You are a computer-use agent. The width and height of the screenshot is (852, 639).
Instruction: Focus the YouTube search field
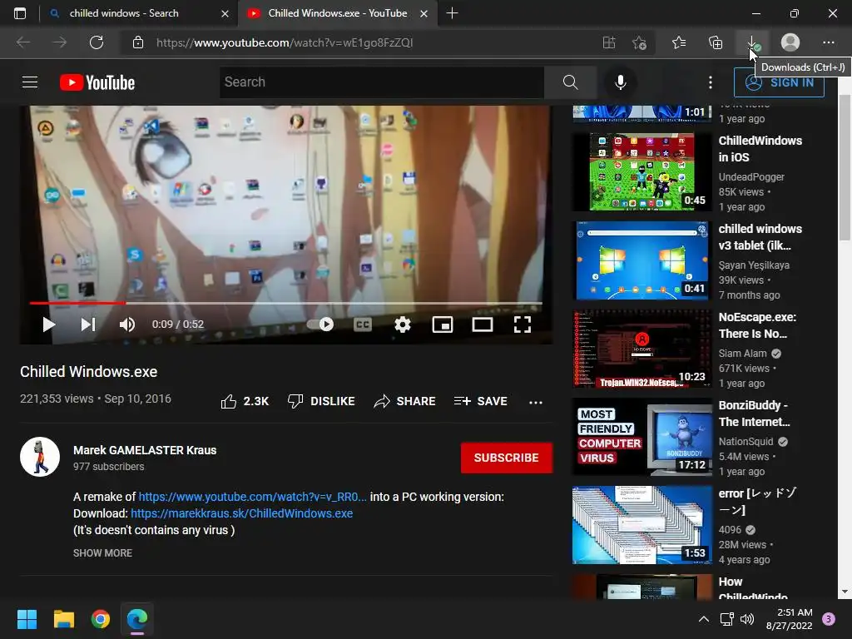382,82
